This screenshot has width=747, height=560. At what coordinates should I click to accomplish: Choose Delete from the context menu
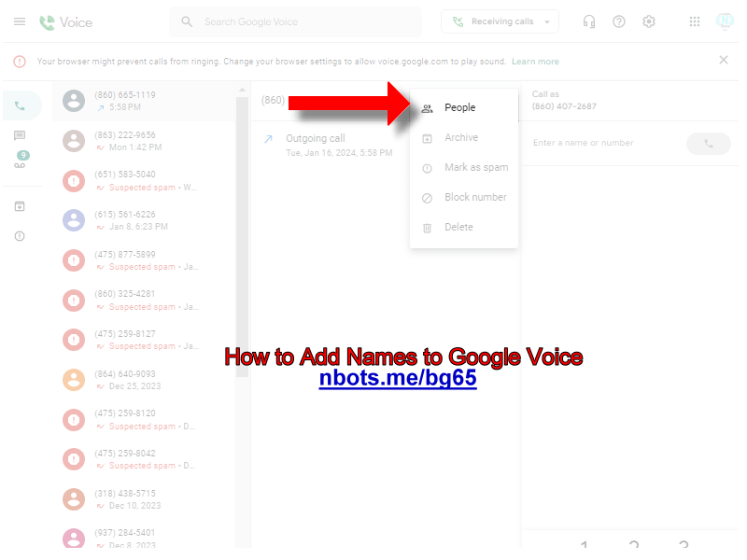(464, 227)
